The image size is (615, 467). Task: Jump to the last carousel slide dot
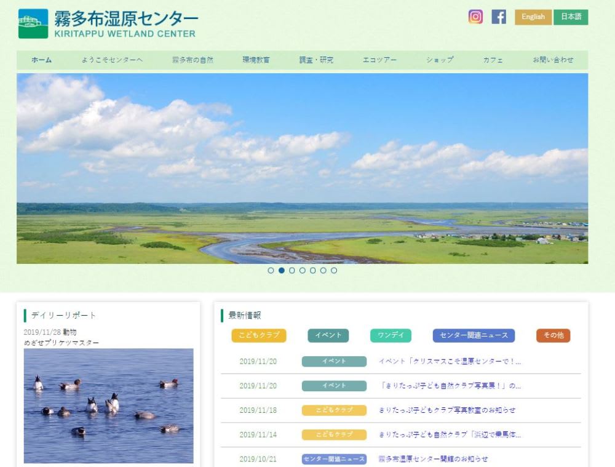point(334,270)
